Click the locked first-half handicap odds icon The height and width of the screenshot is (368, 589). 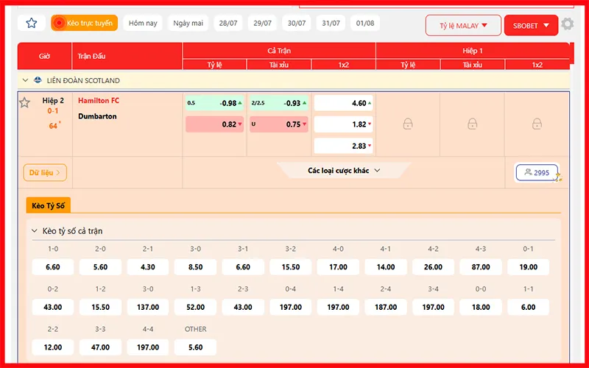[x=408, y=124]
